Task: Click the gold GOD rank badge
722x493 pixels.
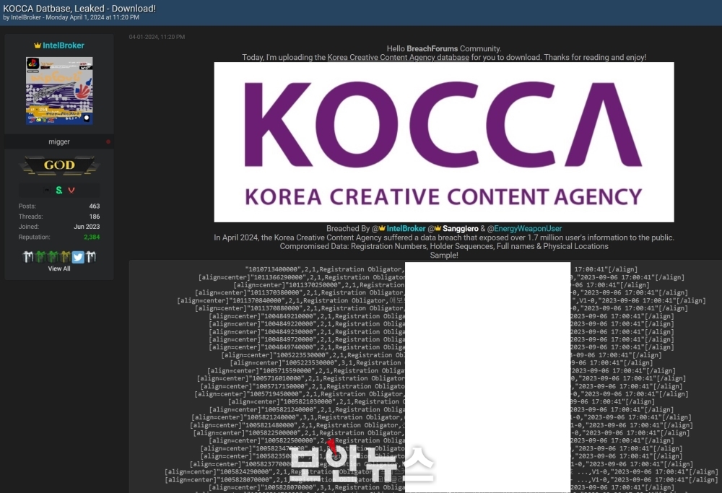Action: [59, 165]
